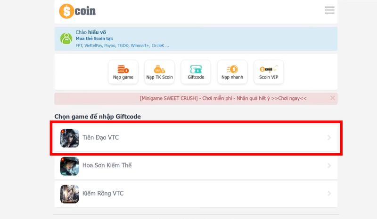Open Nạp TK Scoin option
Image resolution: width=377 pixels, height=219 pixels.
[159, 72]
